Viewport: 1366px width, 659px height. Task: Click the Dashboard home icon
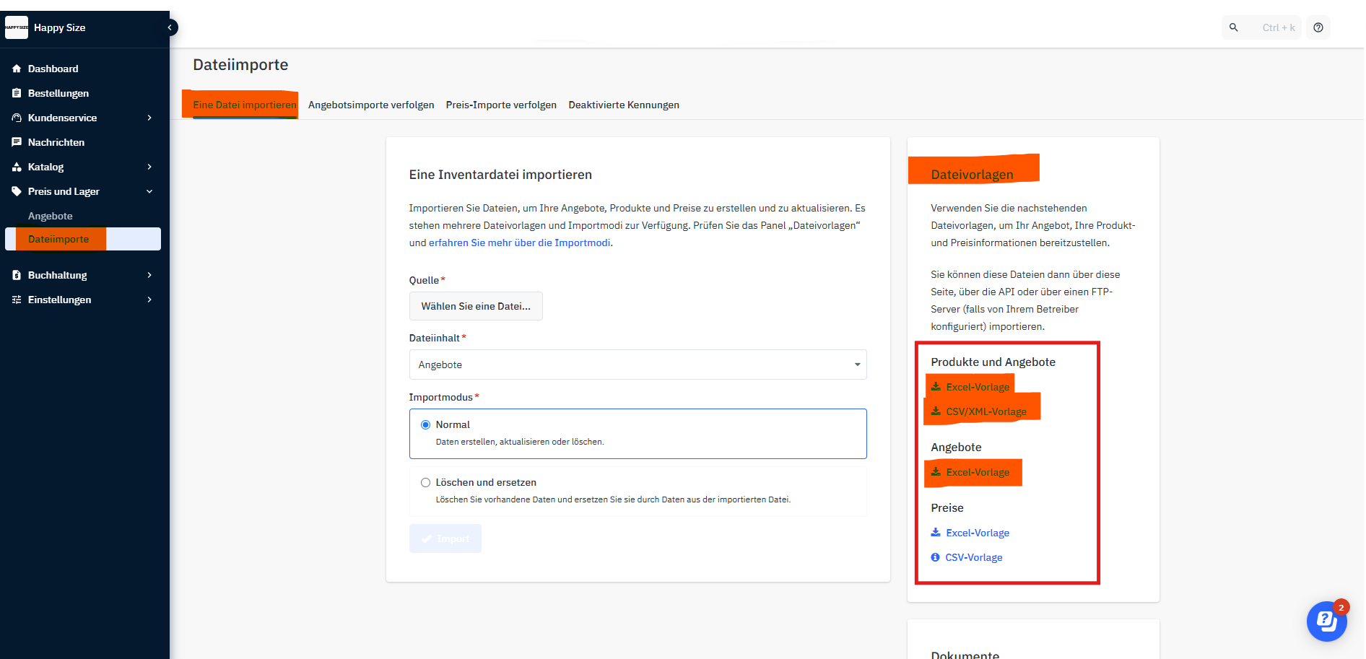(x=17, y=69)
